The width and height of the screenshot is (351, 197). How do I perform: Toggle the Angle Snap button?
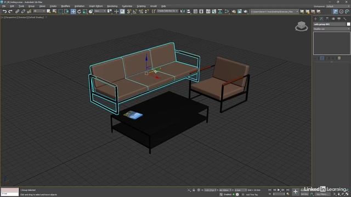(x=135, y=11)
